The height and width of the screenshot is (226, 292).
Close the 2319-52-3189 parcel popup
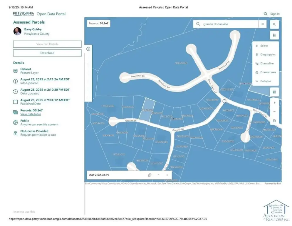167,175
